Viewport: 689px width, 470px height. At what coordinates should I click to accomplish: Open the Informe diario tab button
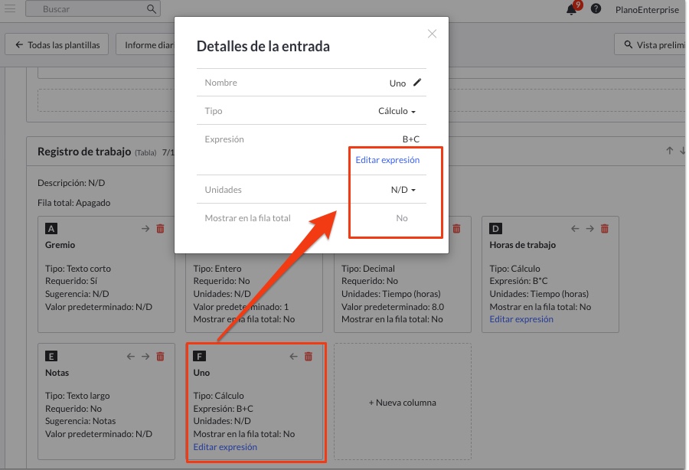point(146,44)
